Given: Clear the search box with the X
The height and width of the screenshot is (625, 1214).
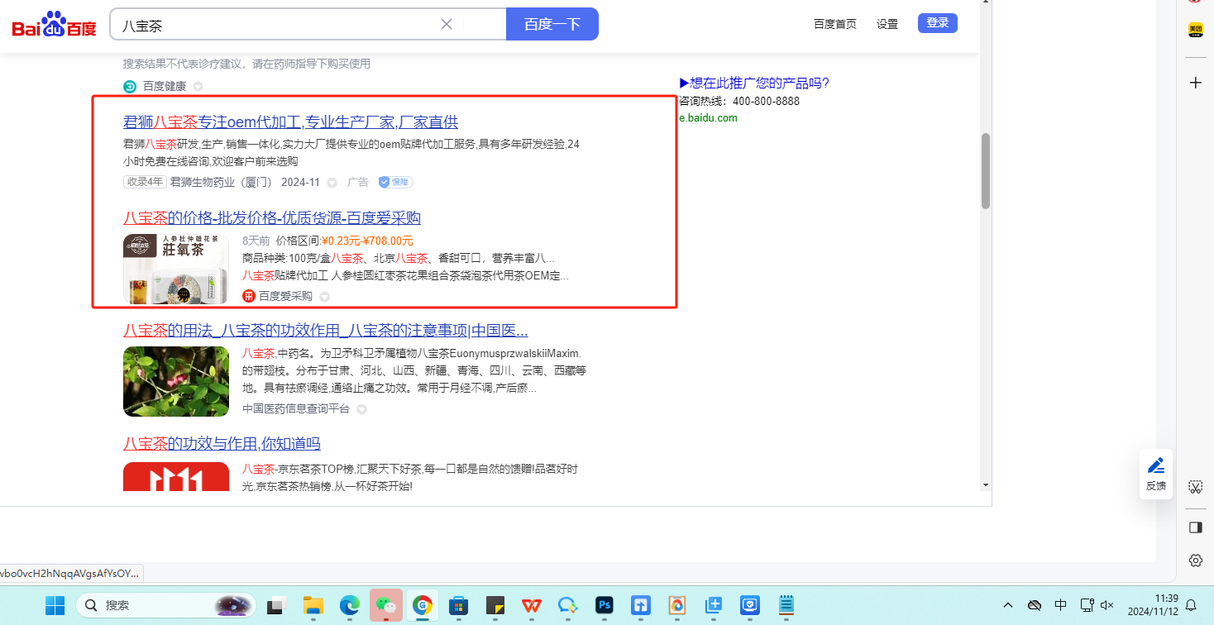Looking at the screenshot, I should point(447,24).
